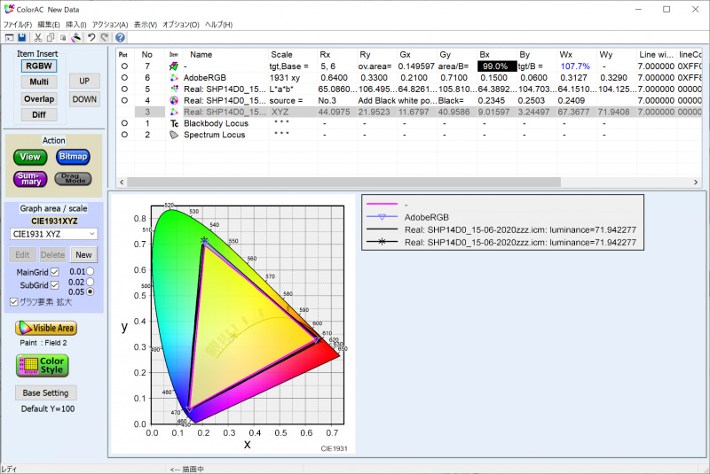The width and height of the screenshot is (710, 474).
Task: Click the AdobeRGB row item icon
Action: [x=173, y=77]
